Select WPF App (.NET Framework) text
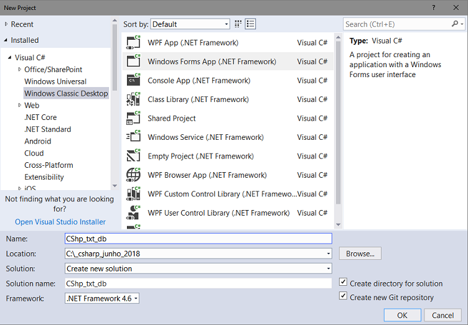The height and width of the screenshot is (325, 468). (193, 43)
